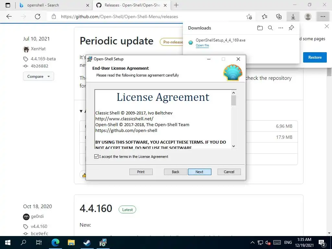Open downloads folder icon in Downloads panel
The width and height of the screenshot is (332, 249).
(x=260, y=28)
